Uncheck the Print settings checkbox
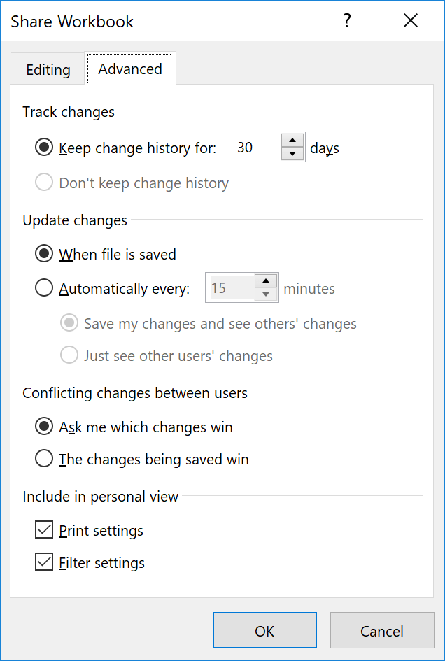445x661 pixels. pos(44,530)
